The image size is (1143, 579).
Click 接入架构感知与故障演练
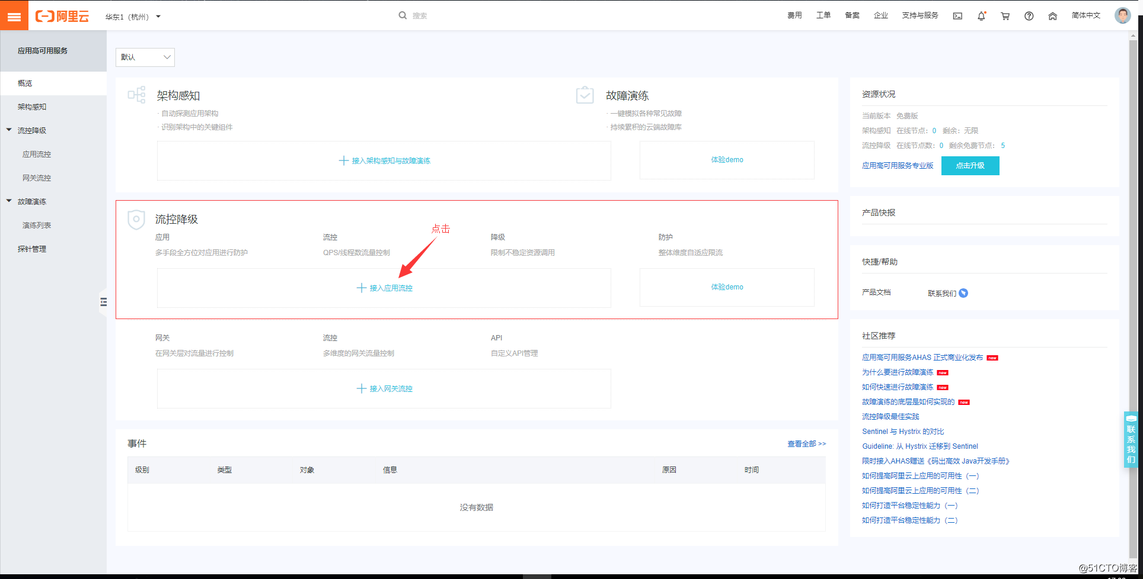(384, 160)
